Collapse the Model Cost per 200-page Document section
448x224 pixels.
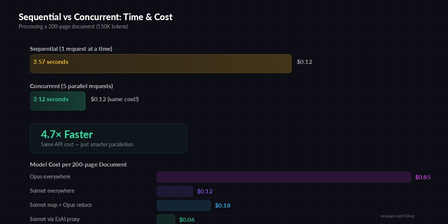(x=78, y=164)
